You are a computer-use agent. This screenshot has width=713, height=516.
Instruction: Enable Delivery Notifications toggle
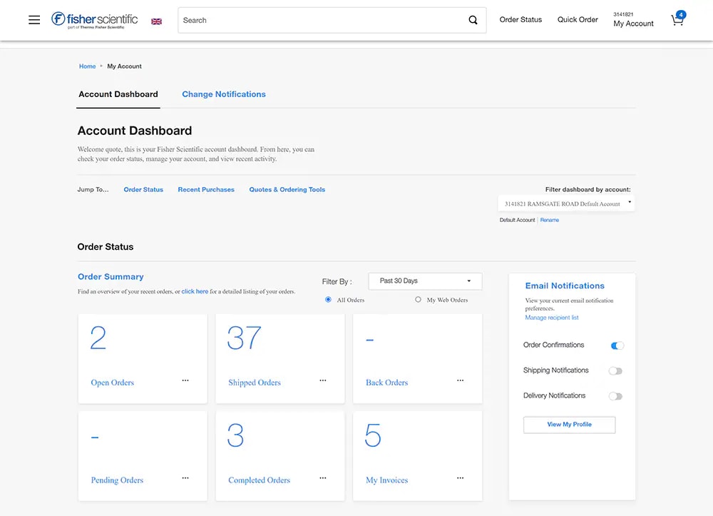coord(615,396)
